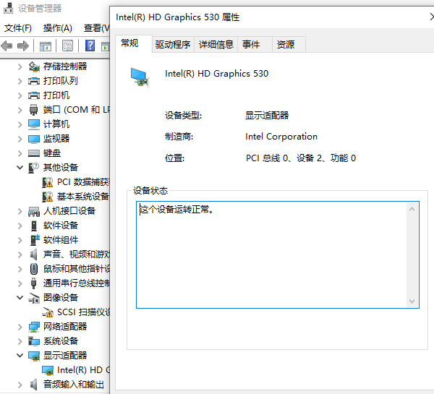Screen dimensions: 434x394
Task: Click the 音频输入和输出 speaker icon
Action: (33, 385)
